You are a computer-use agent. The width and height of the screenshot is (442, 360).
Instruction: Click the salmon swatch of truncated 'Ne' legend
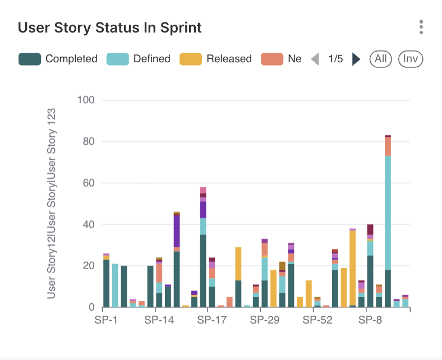coord(272,59)
